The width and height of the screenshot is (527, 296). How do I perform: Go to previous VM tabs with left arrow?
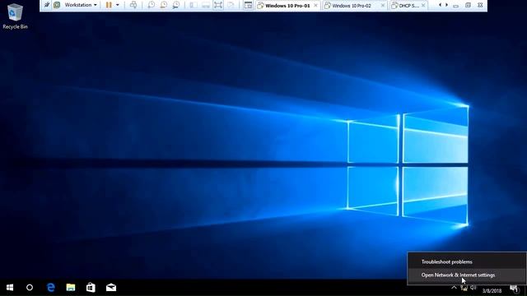click(x=441, y=5)
